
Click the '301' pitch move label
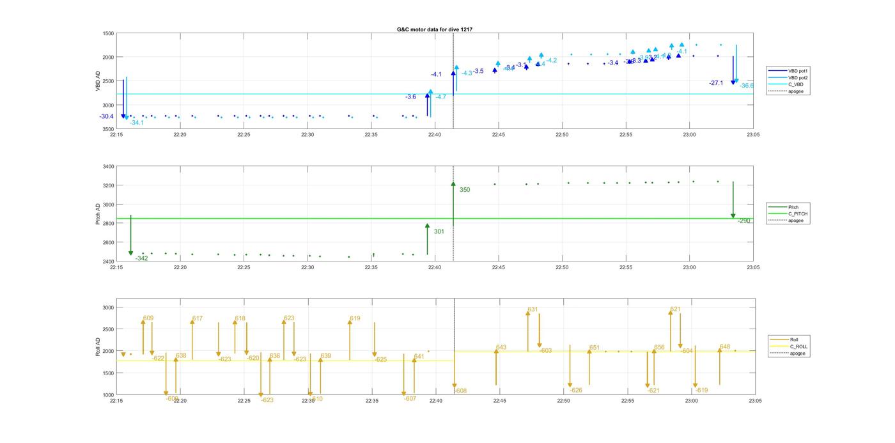pos(439,231)
